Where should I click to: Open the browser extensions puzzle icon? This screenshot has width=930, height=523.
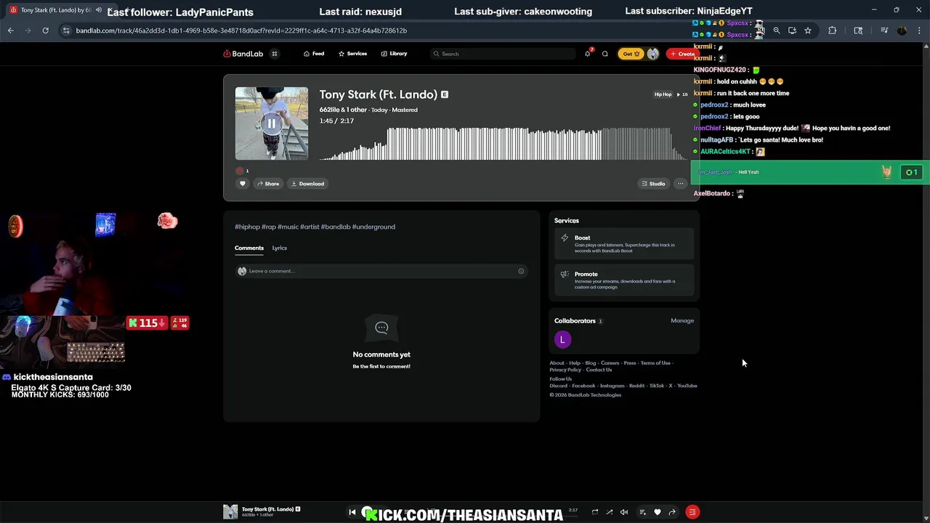point(832,31)
